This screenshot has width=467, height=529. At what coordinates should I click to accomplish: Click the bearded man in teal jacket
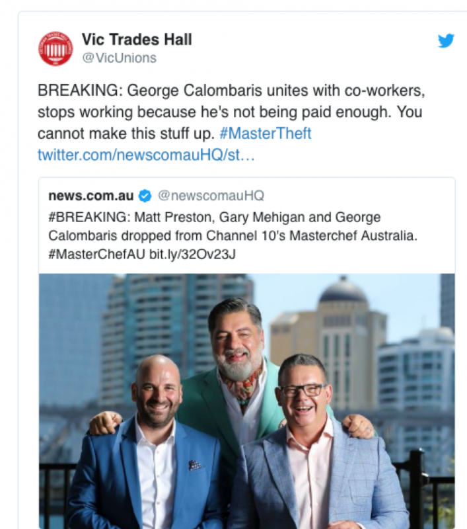pos(236,371)
